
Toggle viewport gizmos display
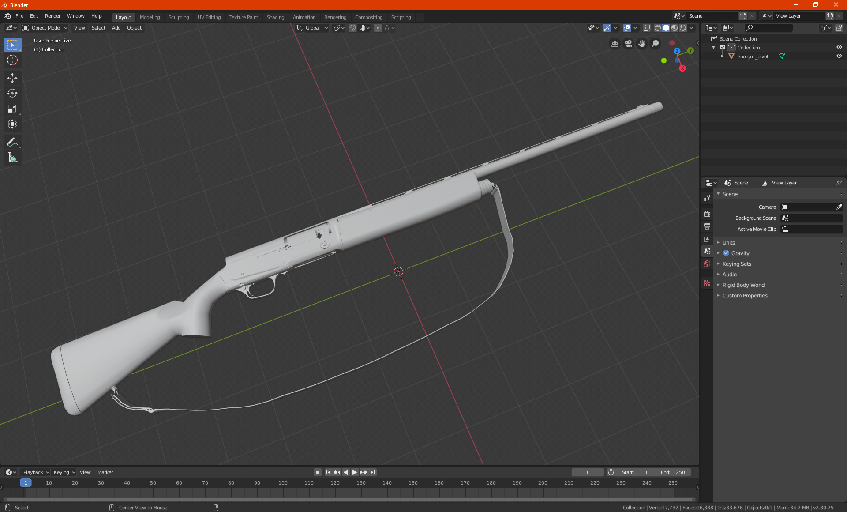607,28
